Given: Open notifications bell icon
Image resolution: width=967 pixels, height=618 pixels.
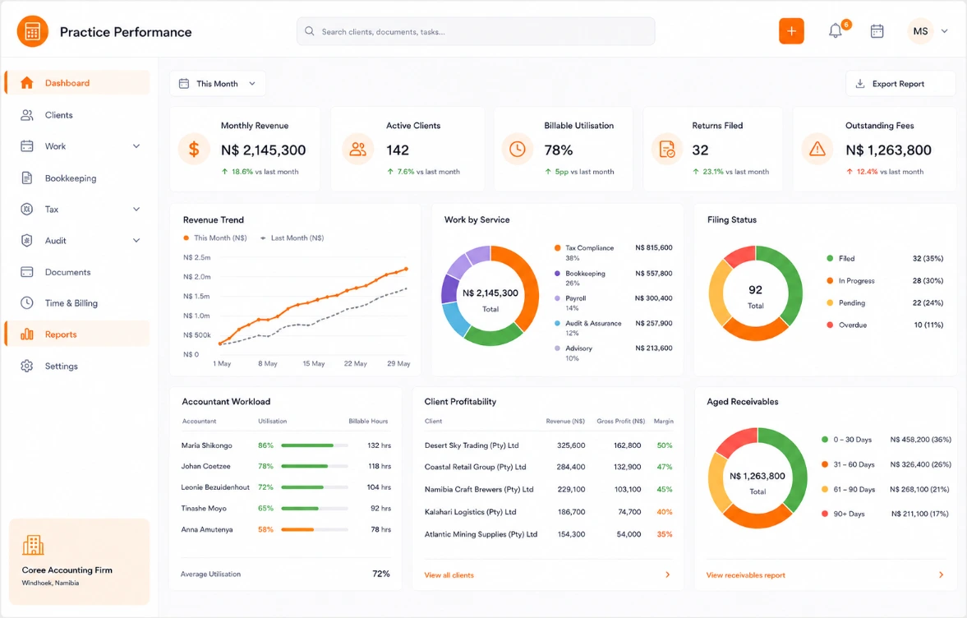Looking at the screenshot, I should click(x=835, y=31).
